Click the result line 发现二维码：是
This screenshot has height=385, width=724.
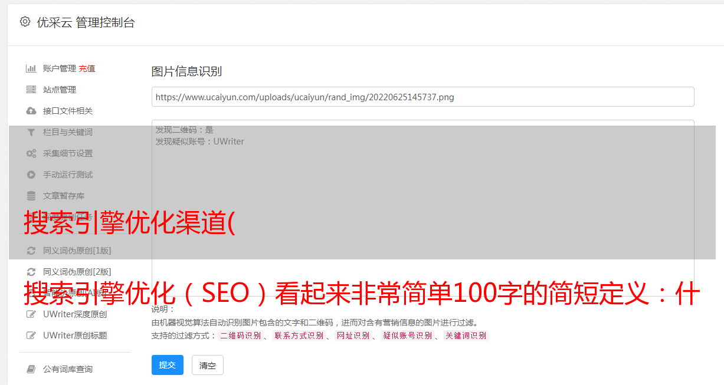[x=185, y=130]
